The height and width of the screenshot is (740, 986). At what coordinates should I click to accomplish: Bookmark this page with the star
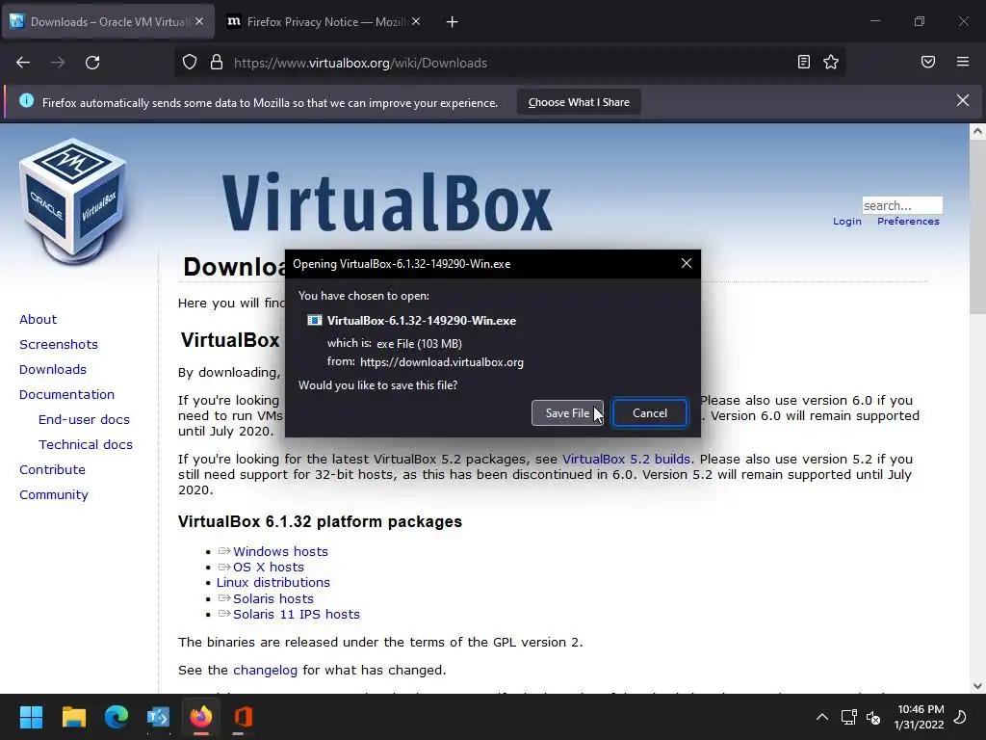pyautogui.click(x=831, y=62)
